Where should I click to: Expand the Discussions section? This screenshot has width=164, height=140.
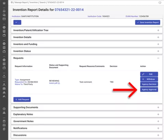(87, 135)
